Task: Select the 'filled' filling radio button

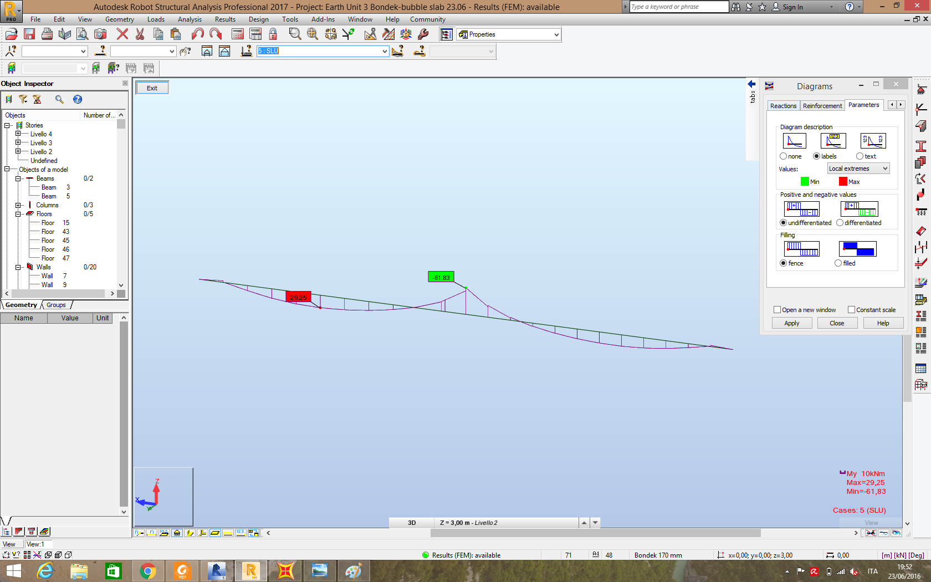Action: click(x=838, y=263)
